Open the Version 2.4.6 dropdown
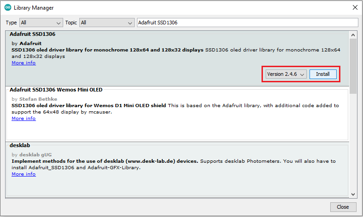 pos(286,74)
